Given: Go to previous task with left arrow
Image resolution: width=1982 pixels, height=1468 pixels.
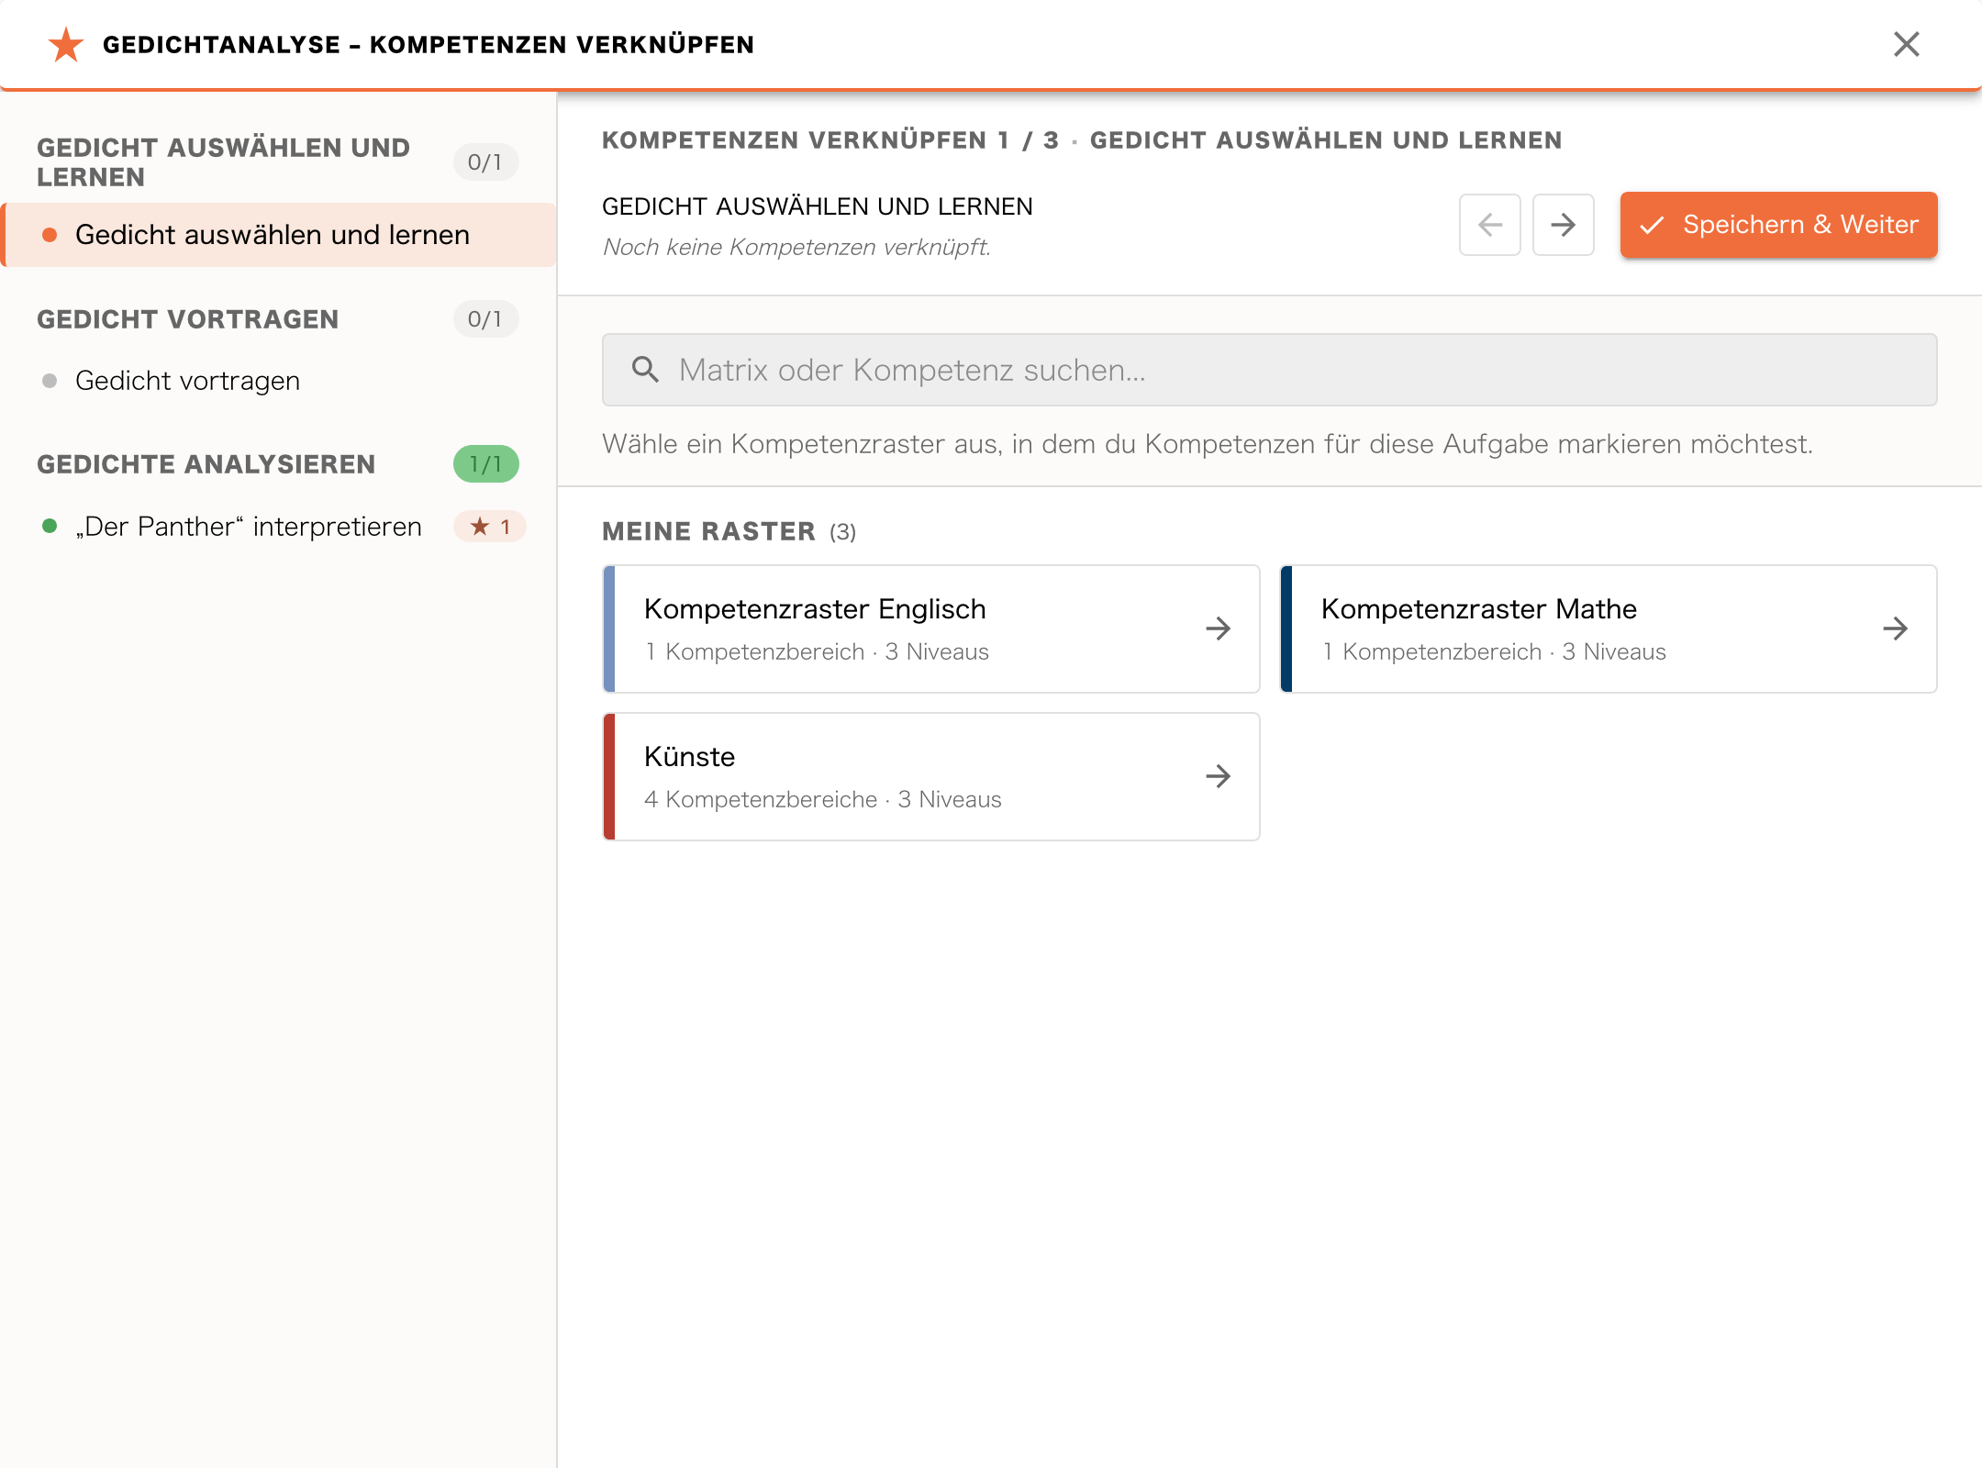Looking at the screenshot, I should point(1490,225).
